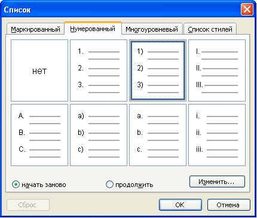The width and height of the screenshot is (257, 218).
Task: Select the lowercase 'a. b. c.' list format
Action: [x=158, y=135]
